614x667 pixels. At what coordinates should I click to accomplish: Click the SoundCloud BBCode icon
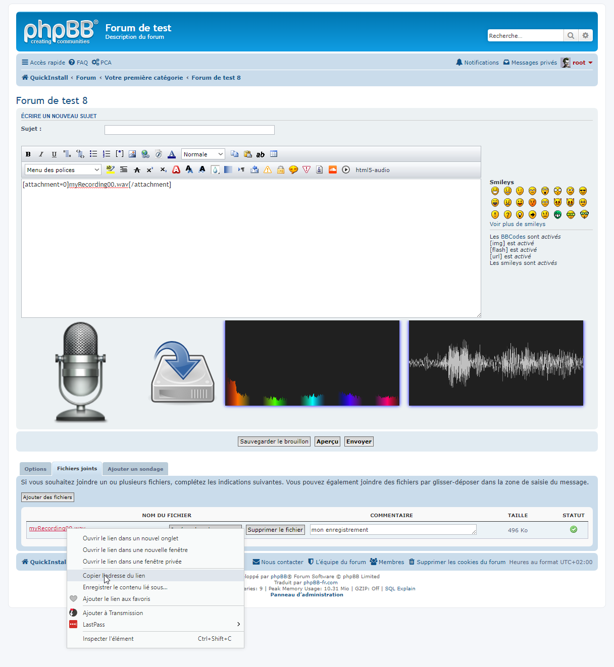coord(333,170)
